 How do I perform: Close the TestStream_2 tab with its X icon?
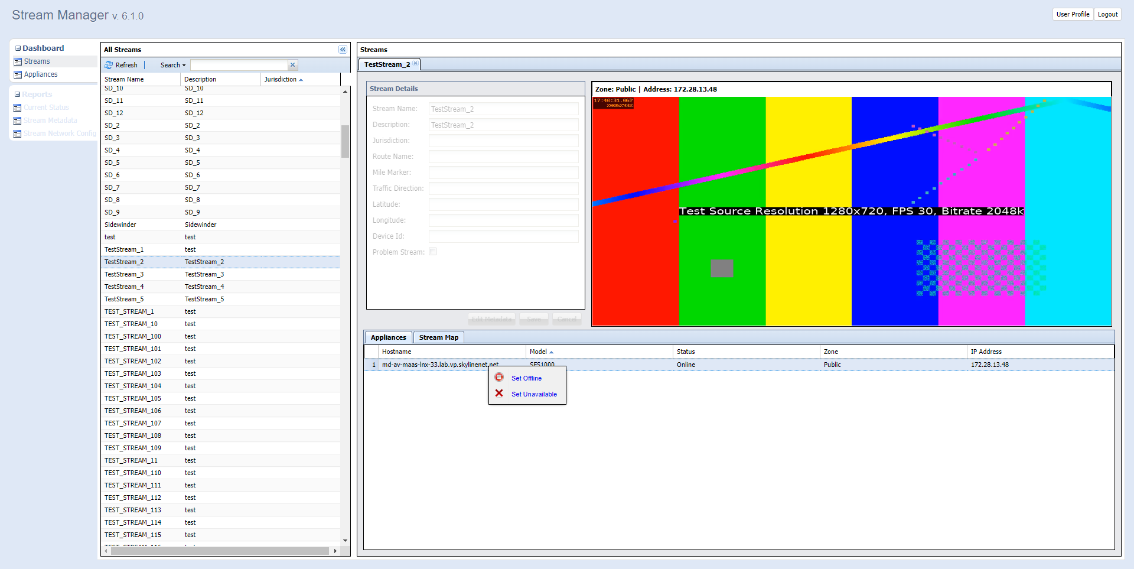pos(415,63)
